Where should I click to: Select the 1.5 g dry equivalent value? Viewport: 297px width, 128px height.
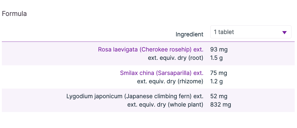[216, 58]
